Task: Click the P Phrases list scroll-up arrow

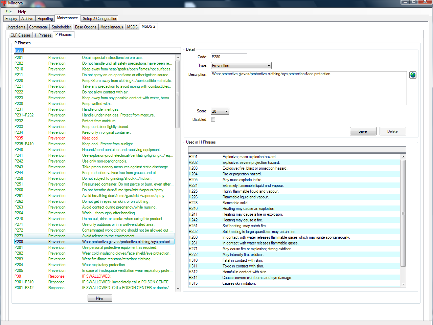Action: click(178, 58)
